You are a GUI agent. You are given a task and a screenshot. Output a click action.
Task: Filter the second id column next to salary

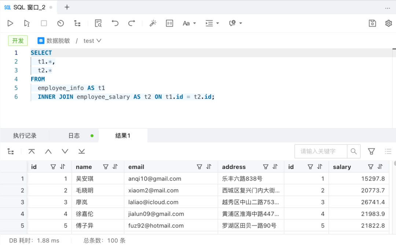[x=310, y=167]
